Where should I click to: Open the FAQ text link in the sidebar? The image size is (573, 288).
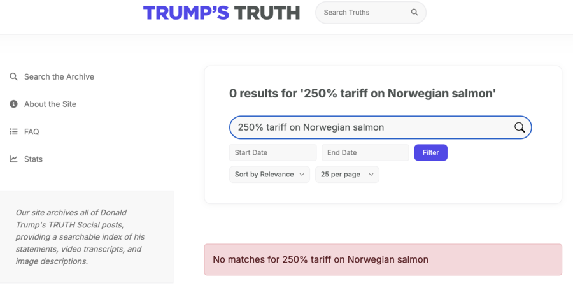click(32, 132)
